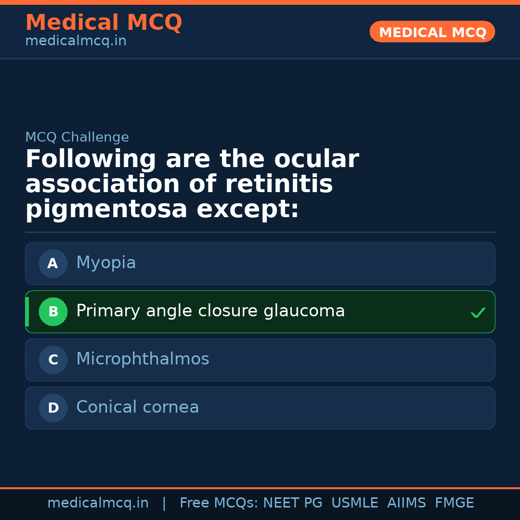This screenshot has width=520, height=520.
Task: Click the green B option badge
Action: coord(53,312)
